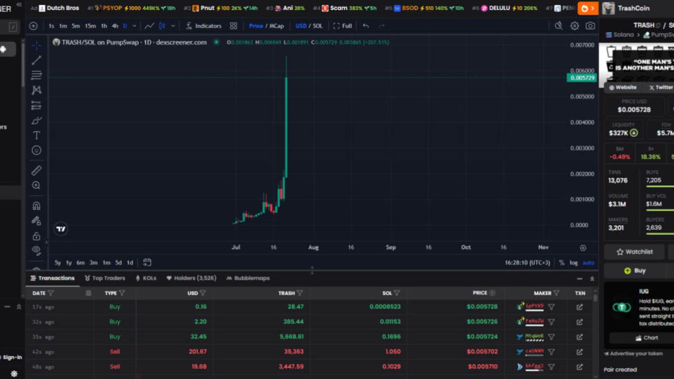Image resolution: width=674 pixels, height=379 pixels.
Task: Open the go-to-date calendar
Action: (147, 263)
